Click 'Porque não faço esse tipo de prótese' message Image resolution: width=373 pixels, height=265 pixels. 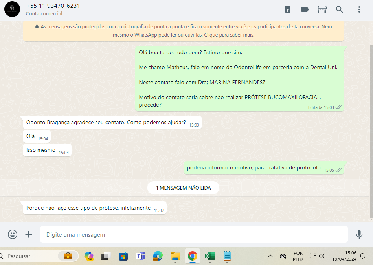pyautogui.click(x=95, y=208)
